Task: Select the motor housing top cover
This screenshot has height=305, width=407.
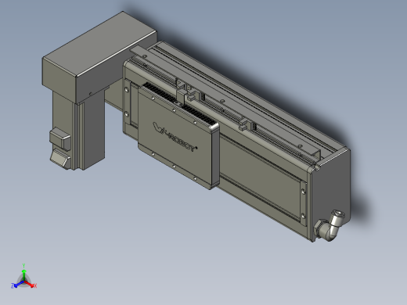Action: (x=99, y=56)
